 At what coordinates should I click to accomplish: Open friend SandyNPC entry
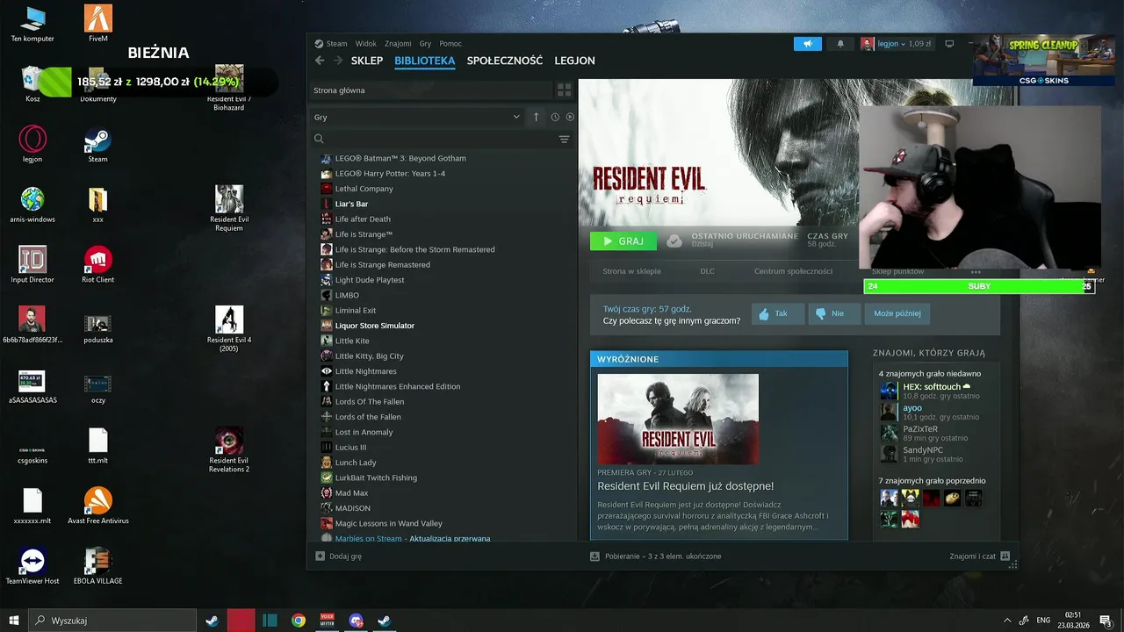click(x=922, y=454)
